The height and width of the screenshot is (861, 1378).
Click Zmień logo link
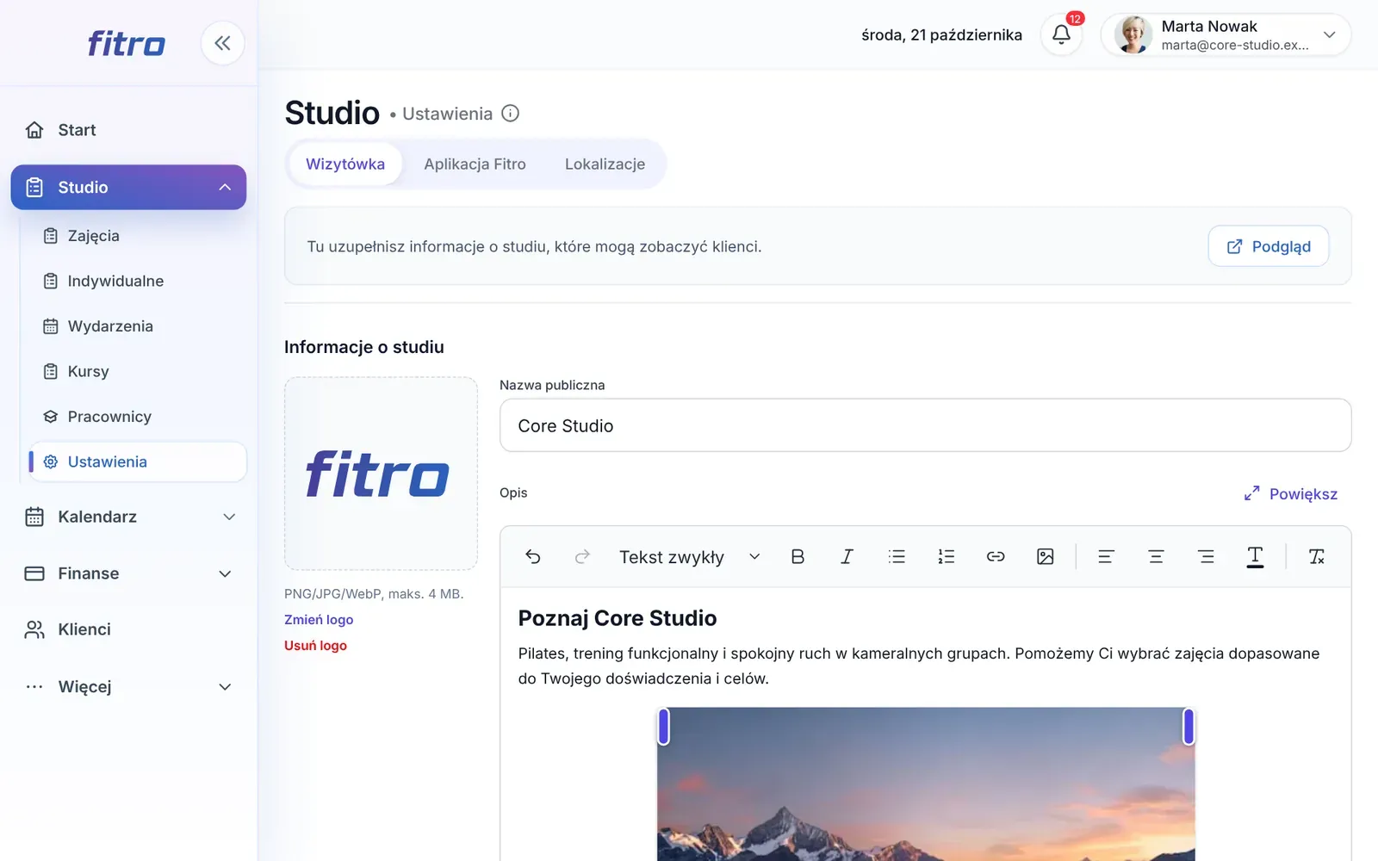pyautogui.click(x=319, y=619)
